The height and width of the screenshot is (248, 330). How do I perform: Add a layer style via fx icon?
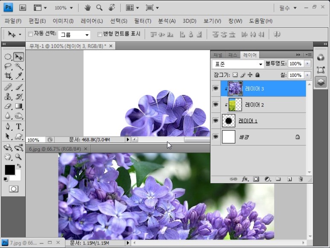pyautogui.click(x=245, y=179)
